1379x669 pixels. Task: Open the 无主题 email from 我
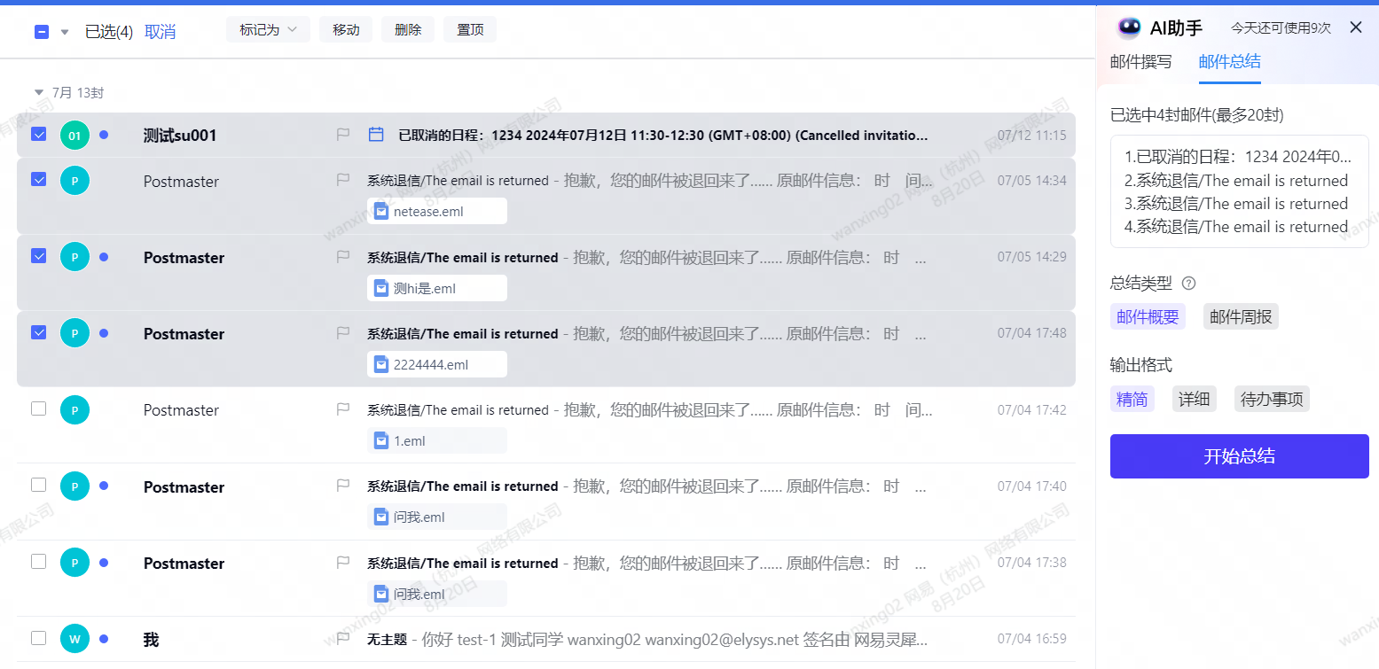[647, 639]
